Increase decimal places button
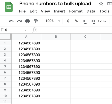Image resolution: width=112 pixels, height=104 pixels. (93, 22)
